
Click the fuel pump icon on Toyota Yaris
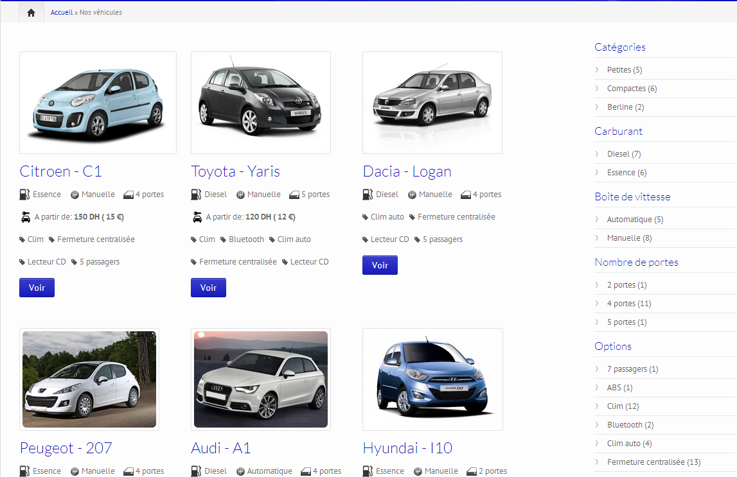coord(196,195)
